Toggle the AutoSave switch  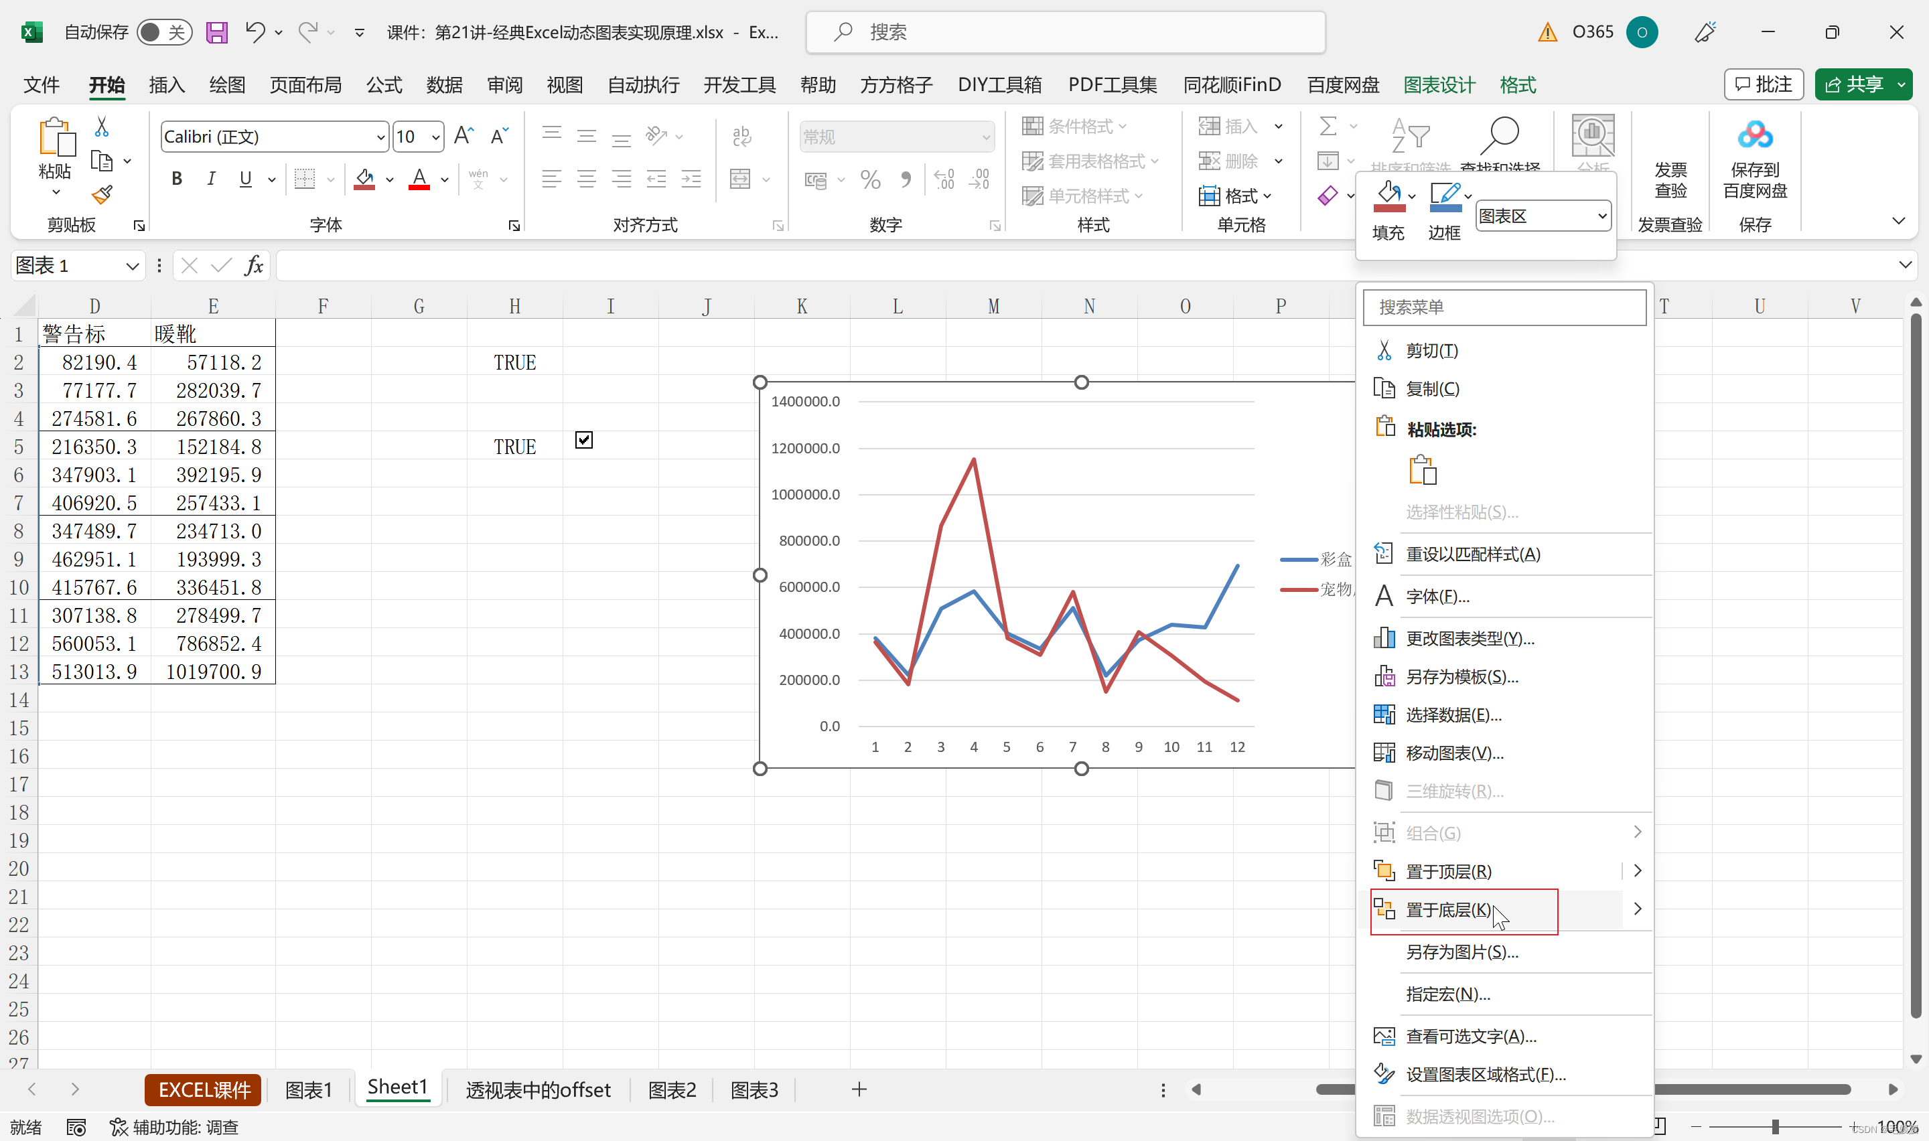[x=163, y=32]
